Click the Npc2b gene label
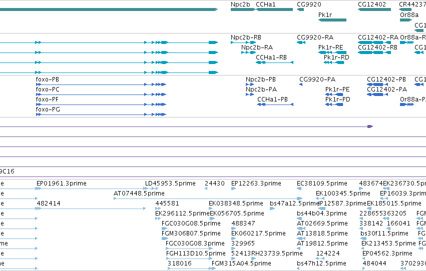The image size is (426, 271). [x=240, y=4]
